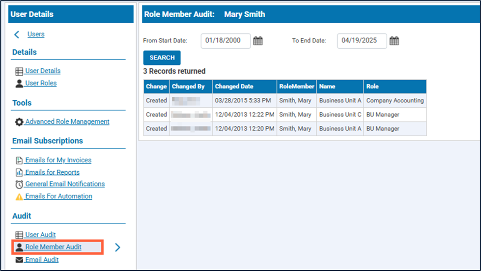Open Emails for Reports link

coord(52,172)
